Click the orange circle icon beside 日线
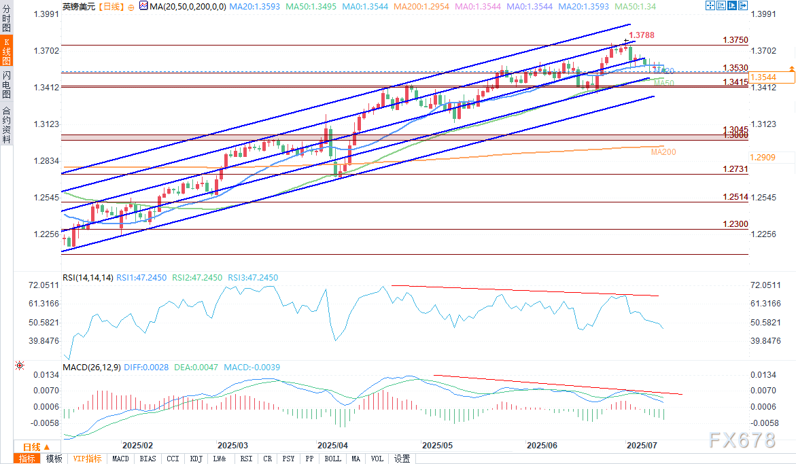Viewport: 796px width, 464px height. (x=131, y=7)
